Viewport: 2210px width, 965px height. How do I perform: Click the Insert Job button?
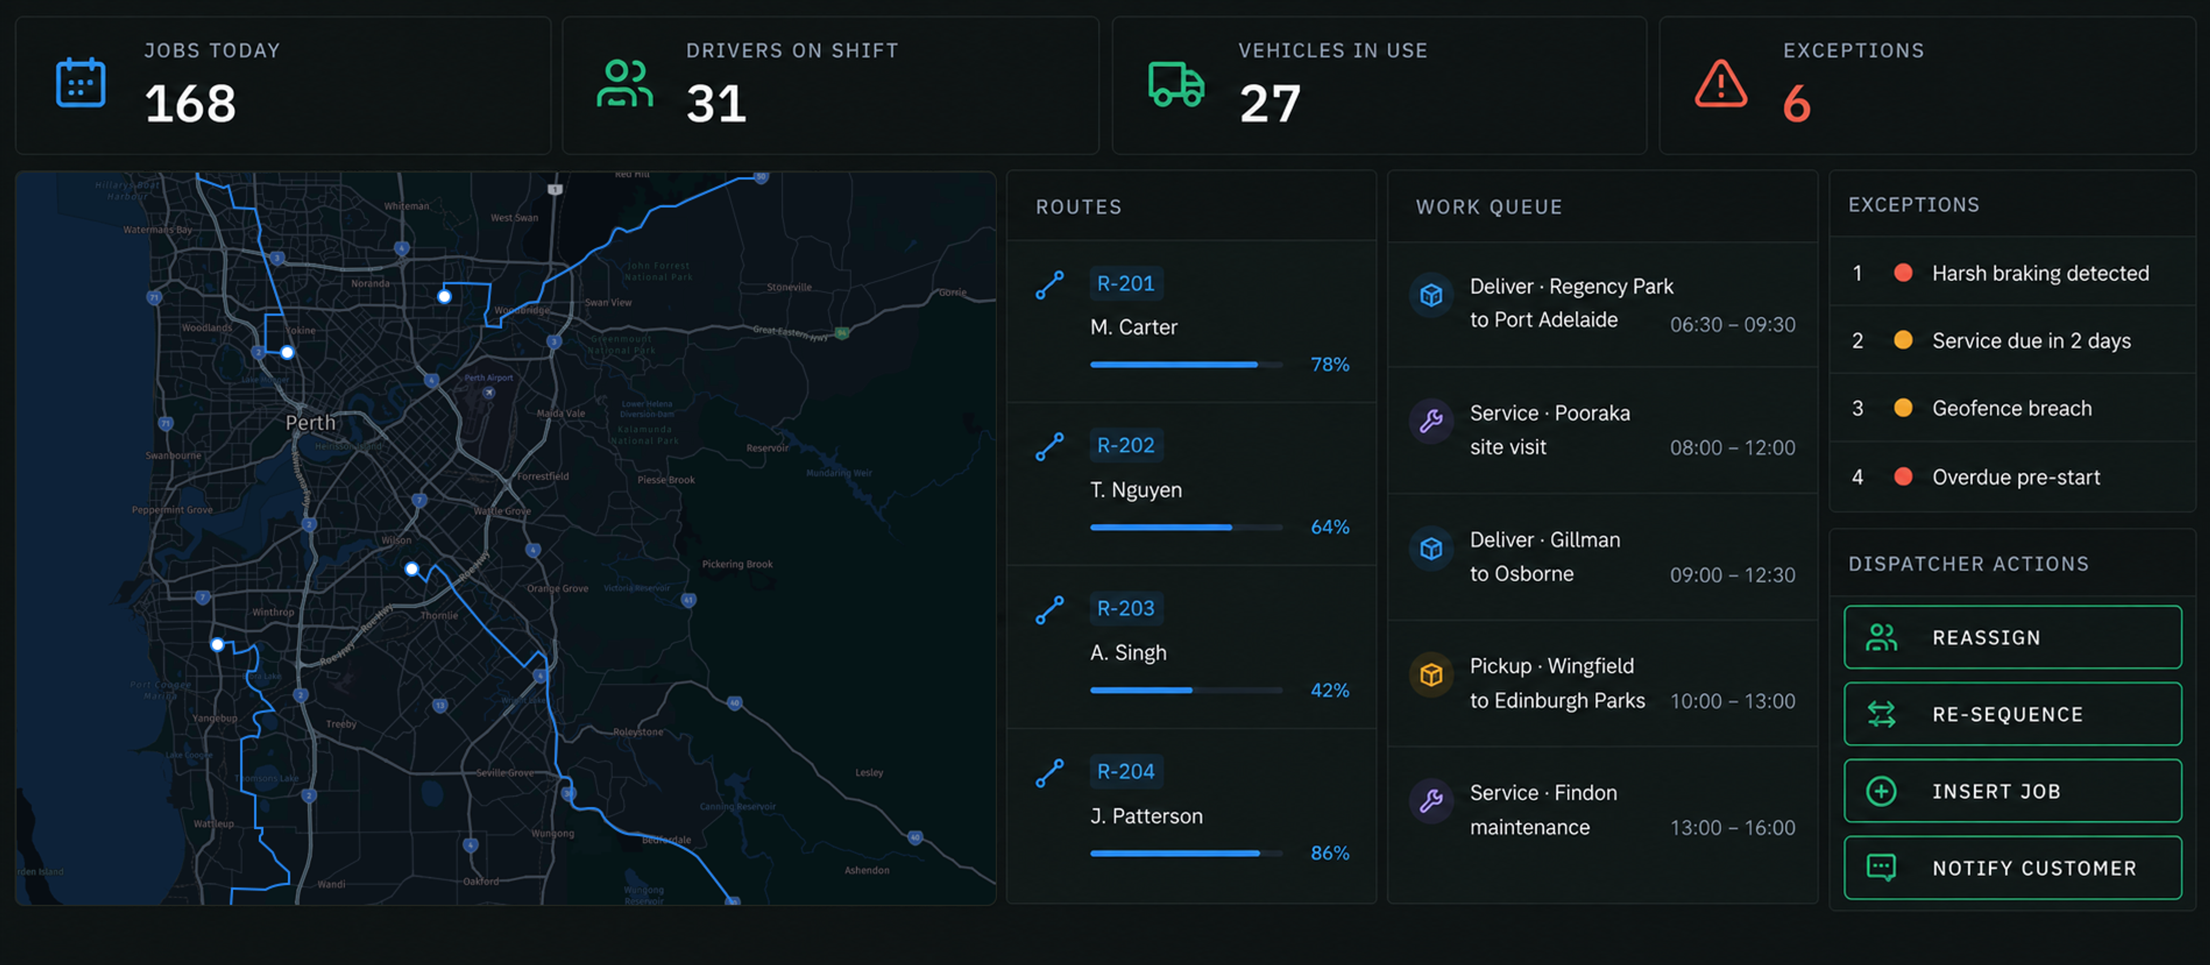2013,791
